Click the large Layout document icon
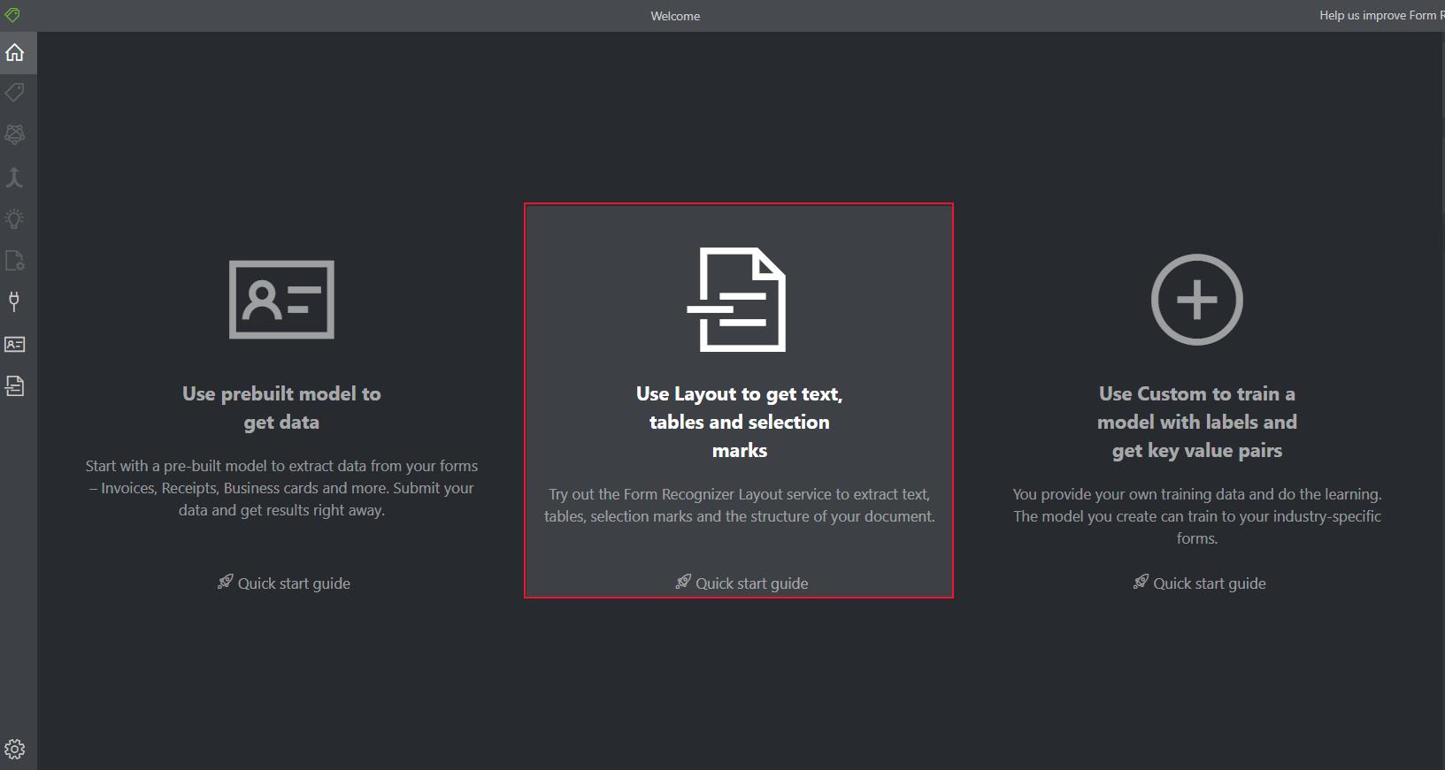This screenshot has height=770, width=1445. [x=737, y=300]
